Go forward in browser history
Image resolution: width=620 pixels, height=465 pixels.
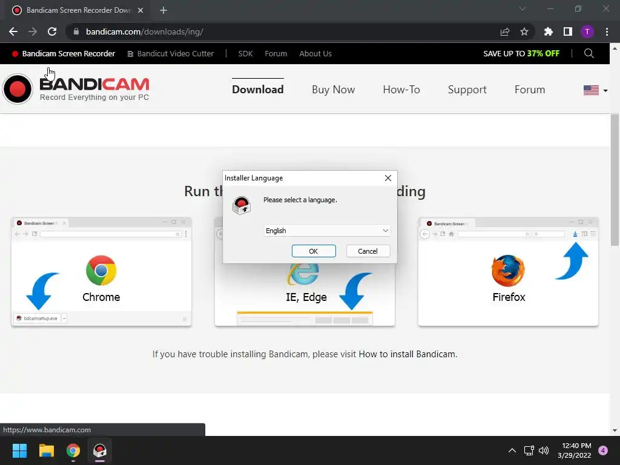33,31
